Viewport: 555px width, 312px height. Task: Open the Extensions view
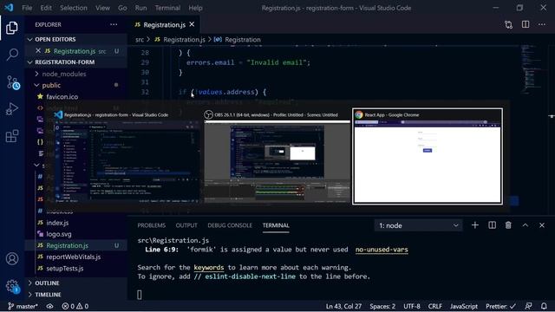coord(12,136)
